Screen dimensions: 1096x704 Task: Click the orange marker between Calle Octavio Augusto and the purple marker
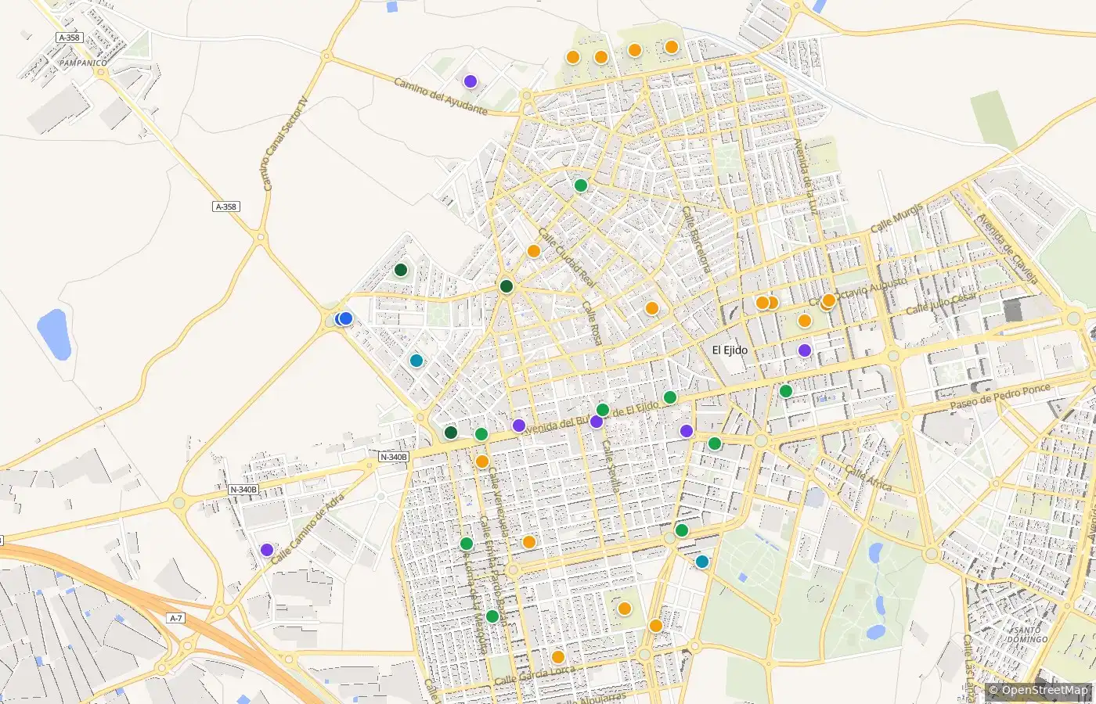(805, 321)
